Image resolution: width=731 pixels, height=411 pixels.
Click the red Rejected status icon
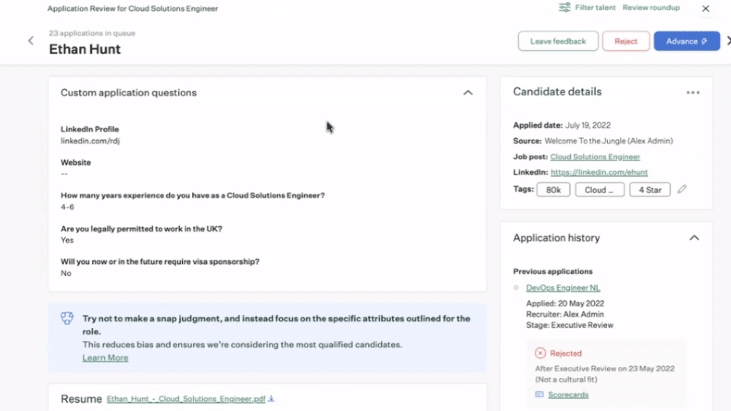click(x=540, y=353)
